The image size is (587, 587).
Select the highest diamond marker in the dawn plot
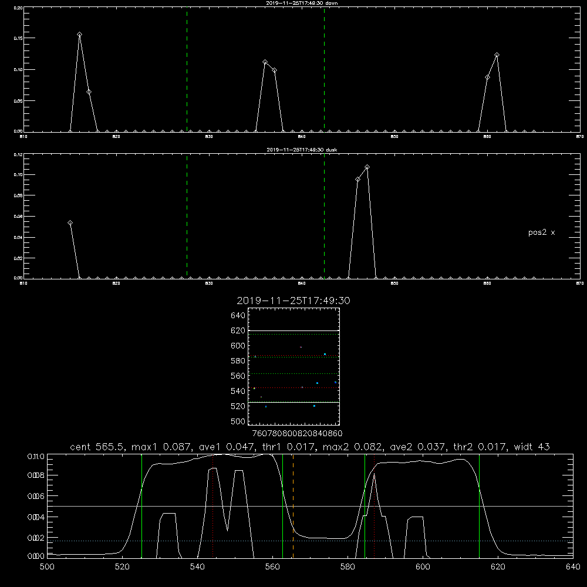pyautogui.click(x=79, y=35)
